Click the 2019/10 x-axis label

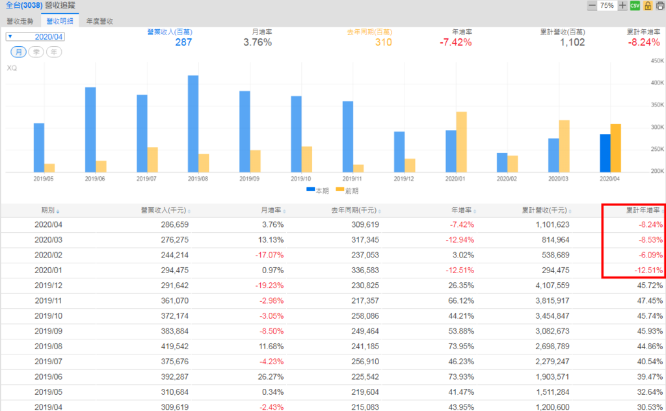coord(300,179)
